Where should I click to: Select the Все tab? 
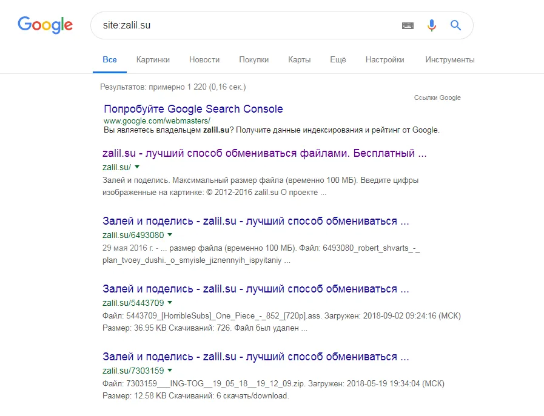click(110, 59)
